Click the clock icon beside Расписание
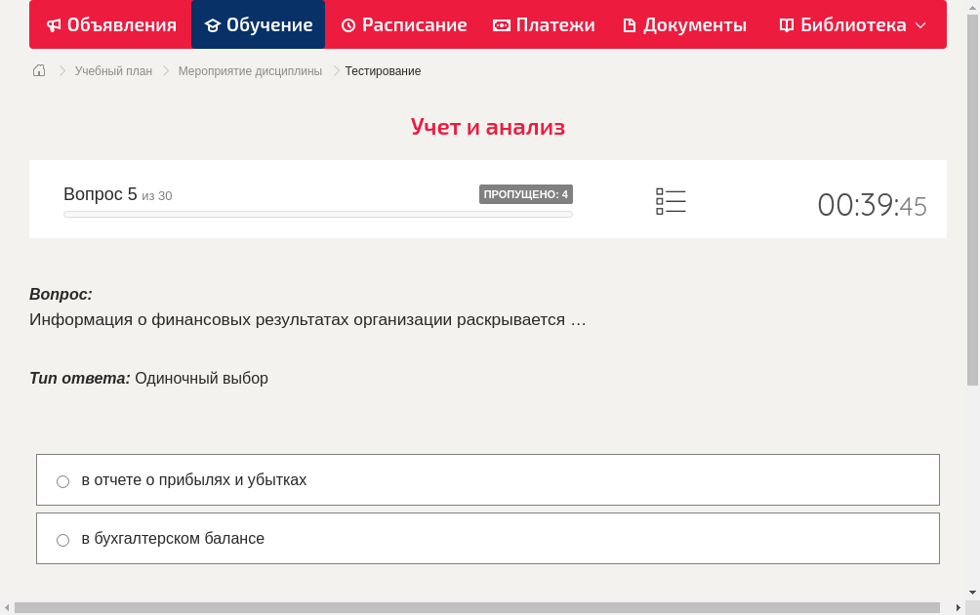 pyautogui.click(x=347, y=24)
